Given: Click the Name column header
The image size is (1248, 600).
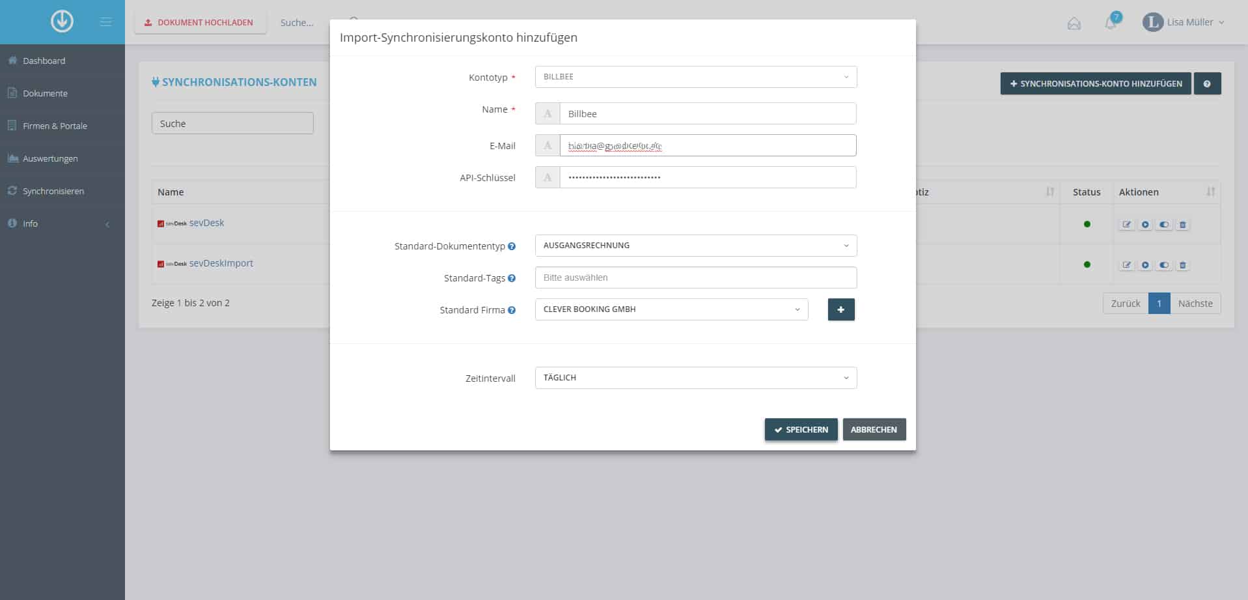Looking at the screenshot, I should click(171, 192).
